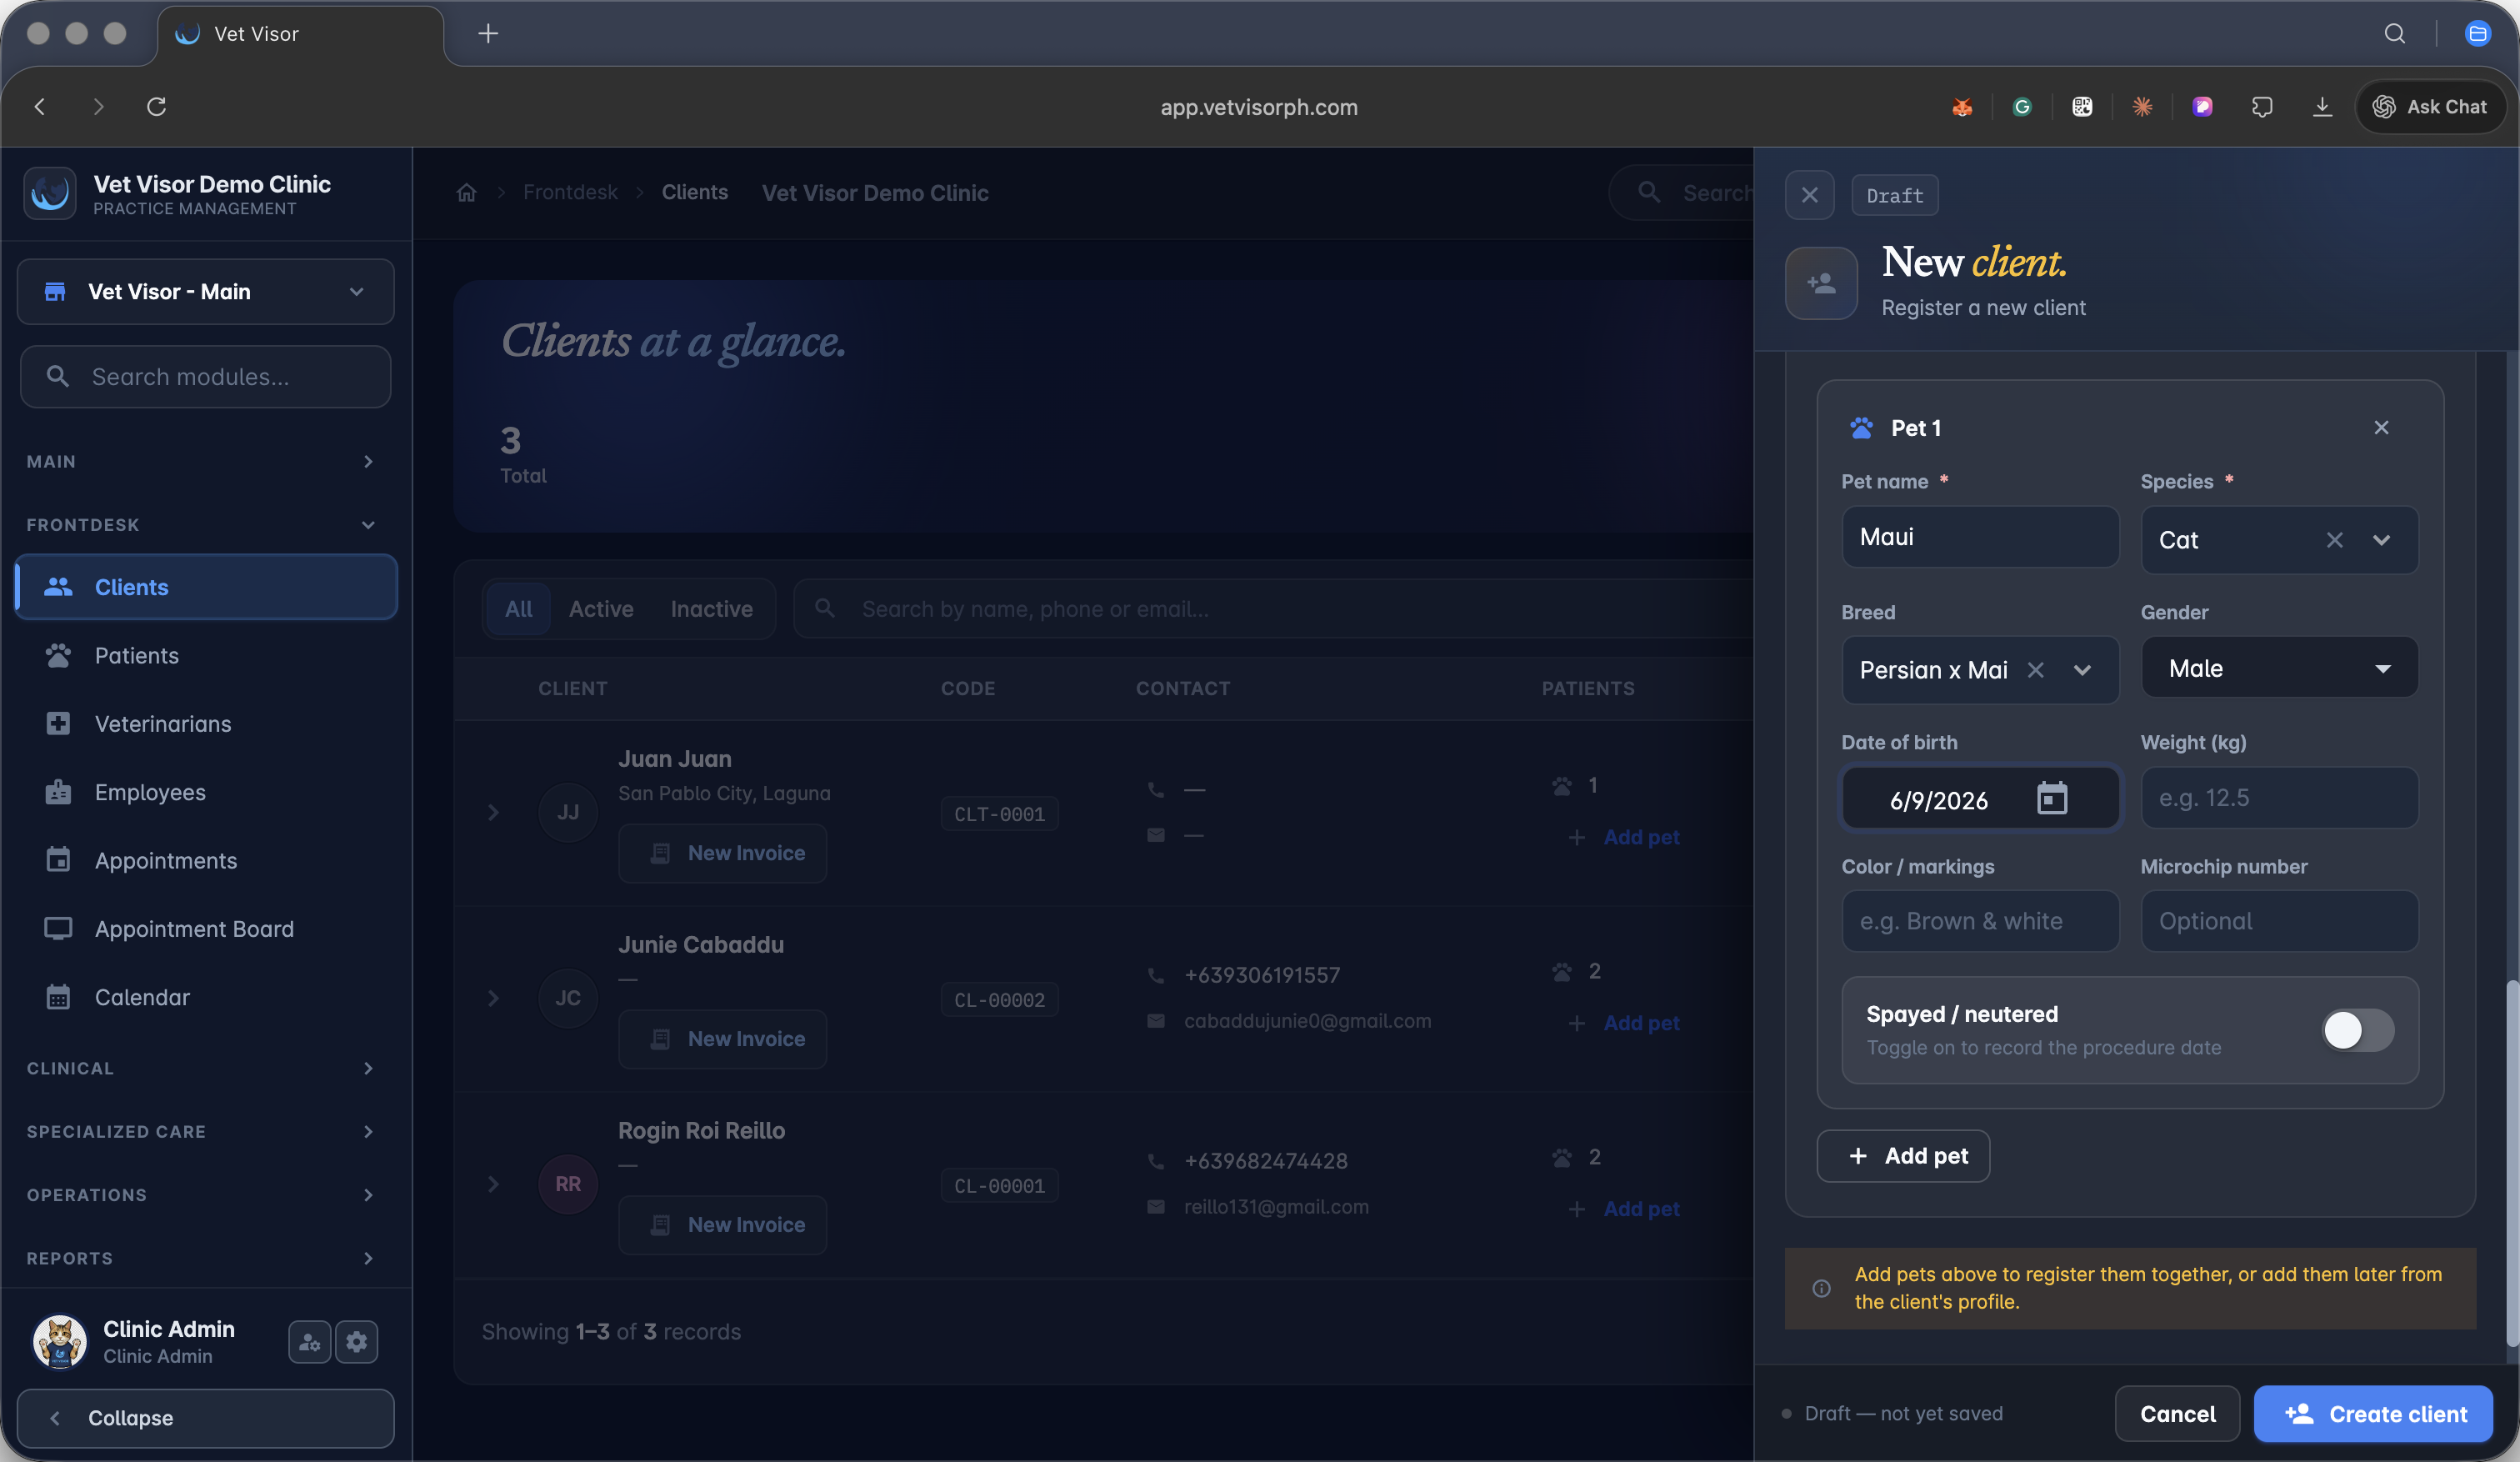Open the date of birth calendar picker
Viewport: 2520px width, 1462px height.
(2052, 798)
